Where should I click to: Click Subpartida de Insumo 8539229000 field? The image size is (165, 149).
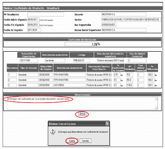(46, 85)
